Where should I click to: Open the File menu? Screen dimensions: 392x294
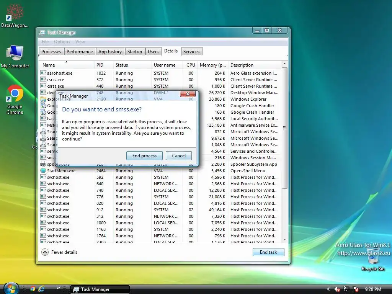(x=45, y=42)
